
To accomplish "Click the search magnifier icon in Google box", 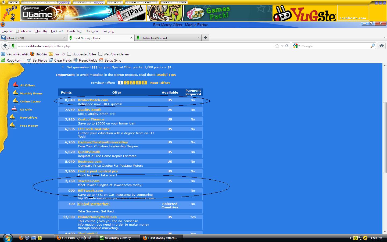I will pos(373,46).
